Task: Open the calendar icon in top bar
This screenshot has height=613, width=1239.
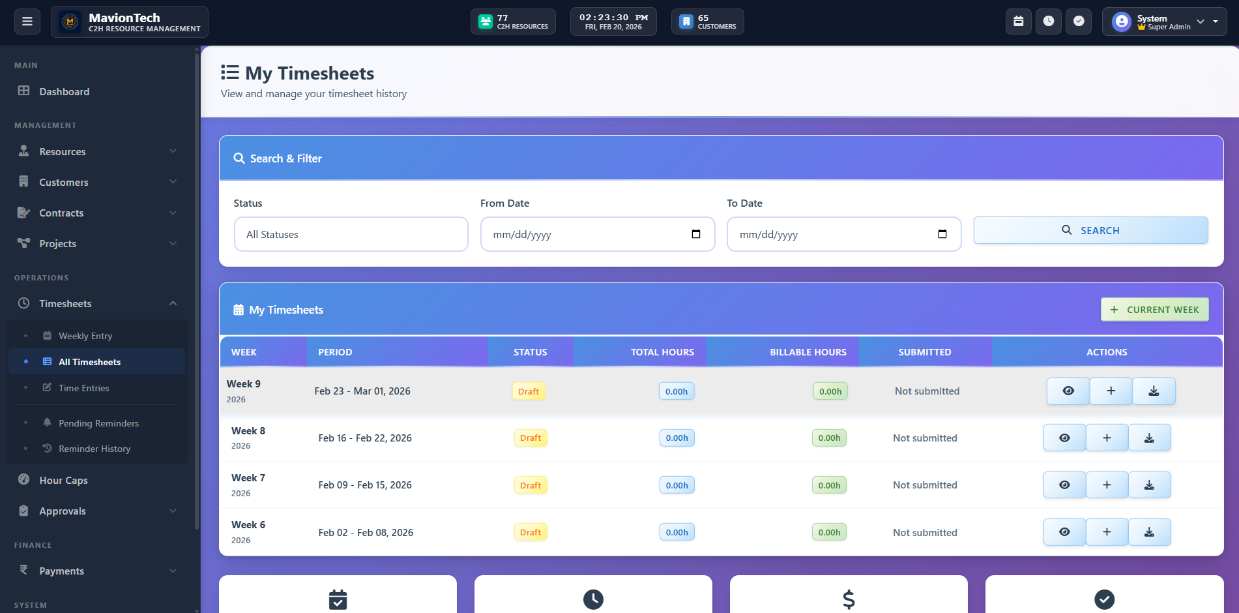Action: pyautogui.click(x=1018, y=22)
